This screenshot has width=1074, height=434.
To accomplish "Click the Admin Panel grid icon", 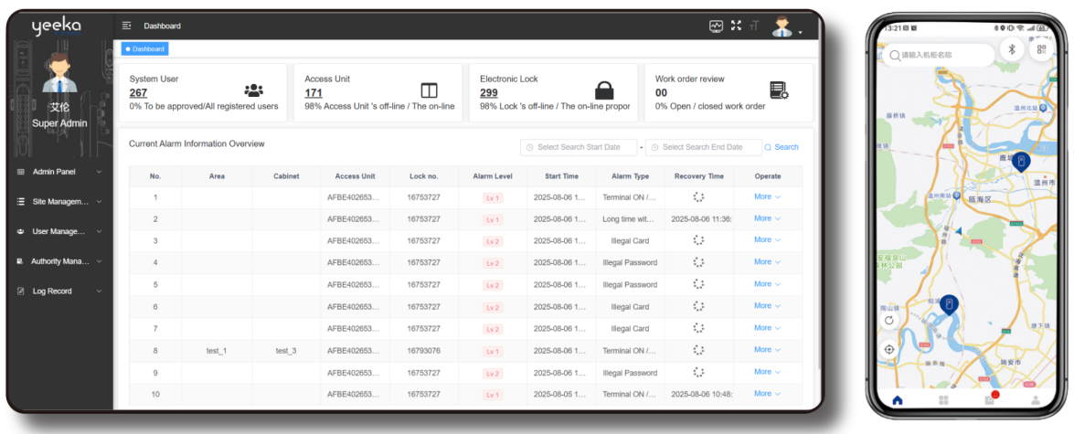I will pyautogui.click(x=20, y=172).
